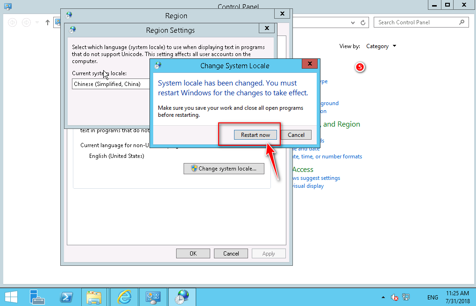This screenshot has width=476, height=306.
Task: Launch Server Manager from the taskbar
Action: tap(37, 297)
